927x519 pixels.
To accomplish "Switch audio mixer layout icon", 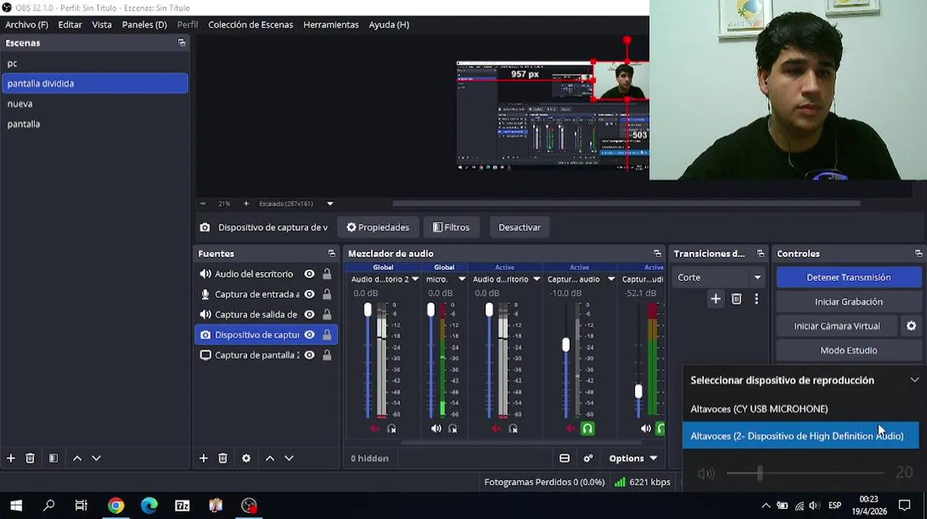I will pos(565,458).
